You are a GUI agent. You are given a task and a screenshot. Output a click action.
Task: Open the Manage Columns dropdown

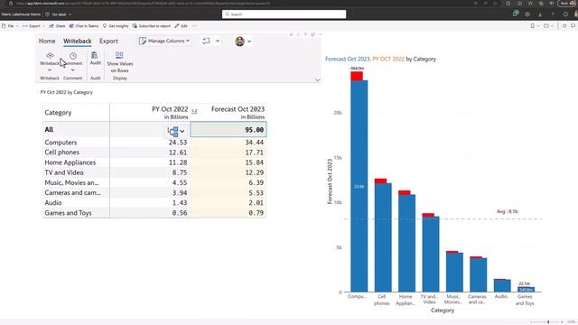click(164, 41)
